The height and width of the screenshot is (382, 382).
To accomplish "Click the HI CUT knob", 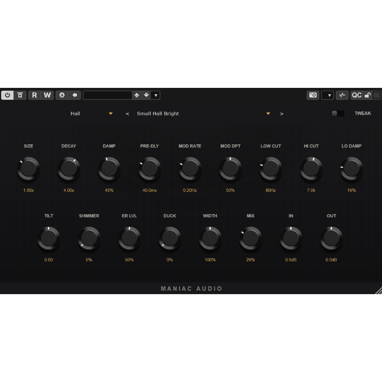I will tap(311, 168).
